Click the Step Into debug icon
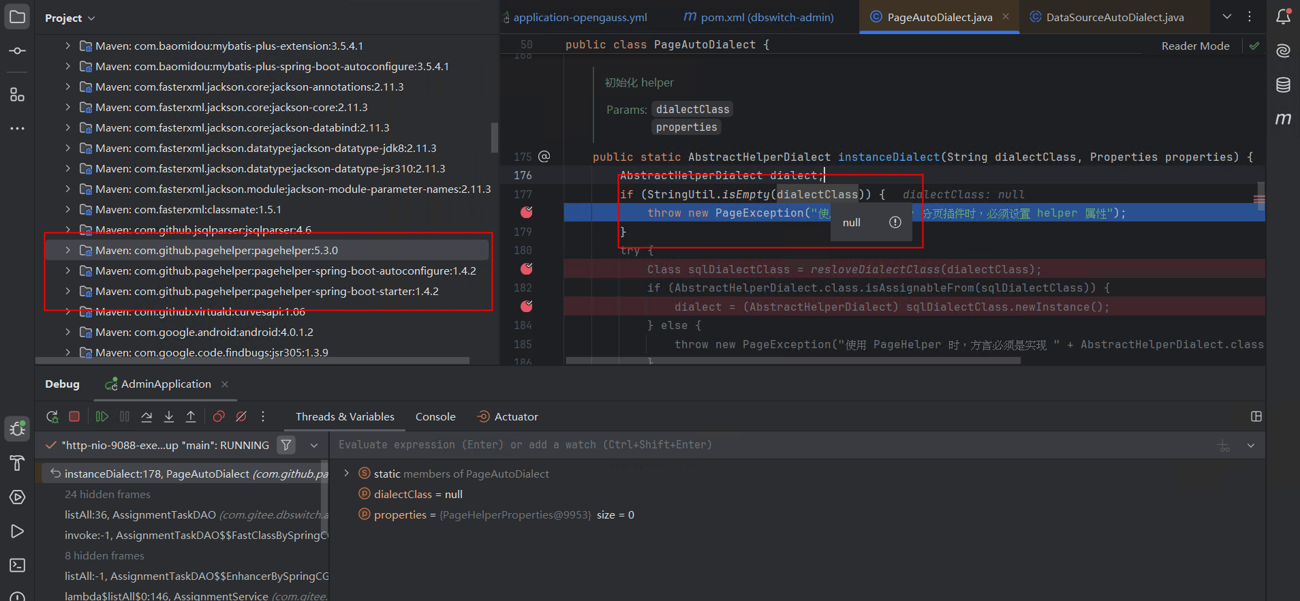Viewport: 1300px width, 601px height. (169, 416)
